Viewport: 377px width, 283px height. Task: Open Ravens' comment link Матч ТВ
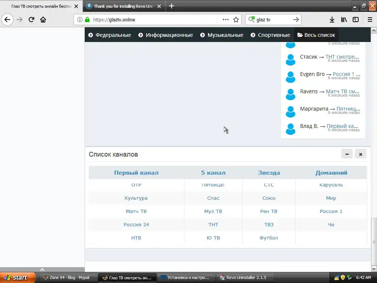(342, 91)
